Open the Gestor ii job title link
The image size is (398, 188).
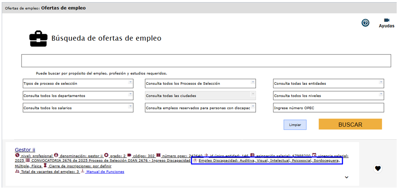[25, 149]
